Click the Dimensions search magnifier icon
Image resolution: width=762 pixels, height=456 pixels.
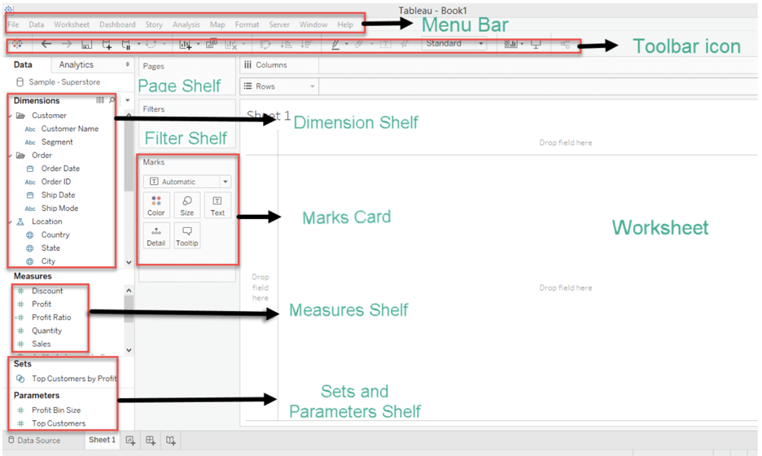112,100
